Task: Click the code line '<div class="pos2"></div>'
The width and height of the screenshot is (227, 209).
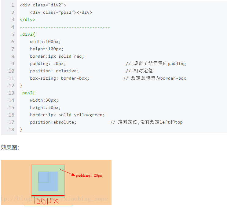Action: click(x=61, y=13)
